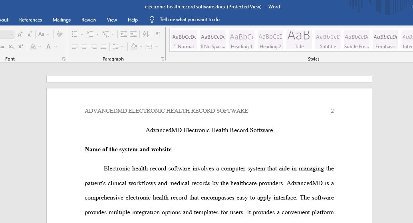413x223 pixels.
Task: Click Tell me what you want to do
Action: point(190,20)
